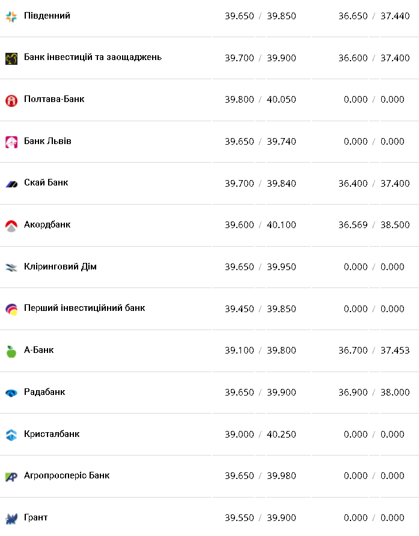Click the green apple А-Банк logo

11,351
